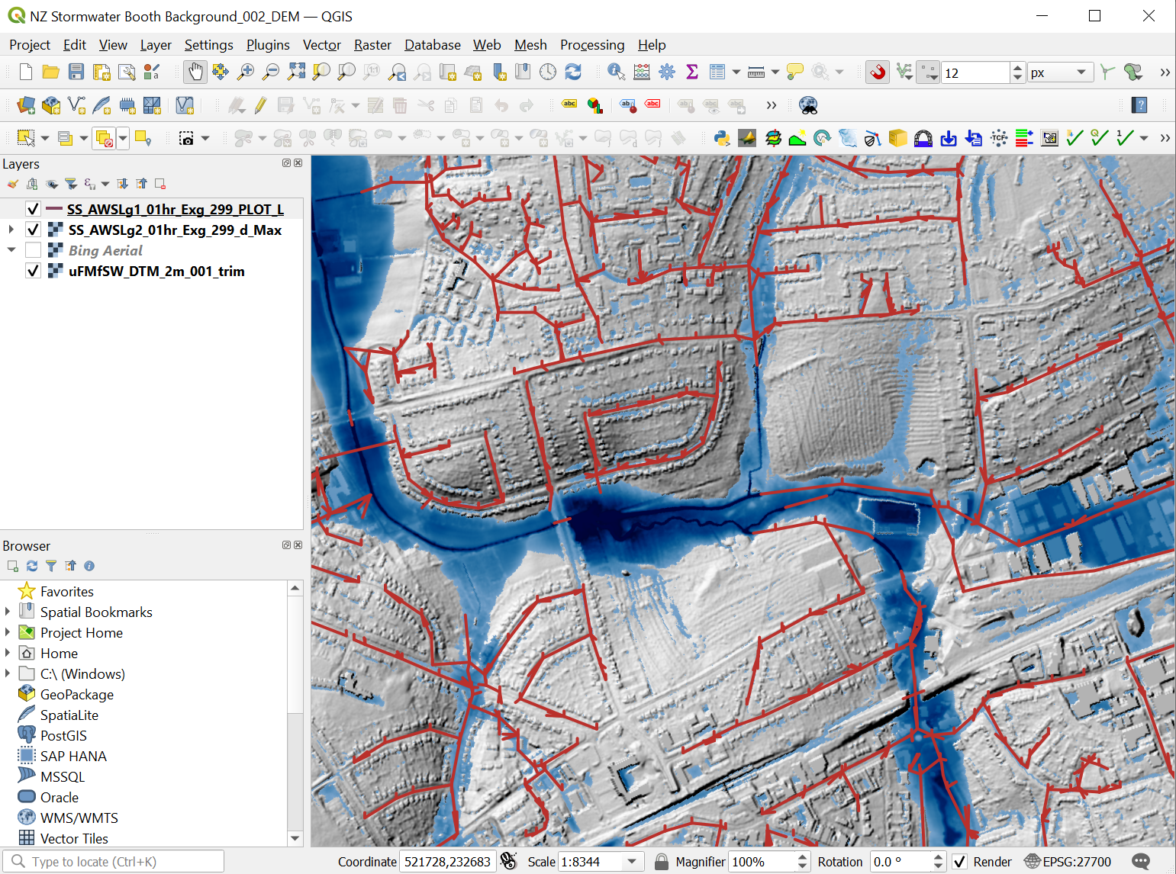Expand the Project Home browser item

coord(8,632)
